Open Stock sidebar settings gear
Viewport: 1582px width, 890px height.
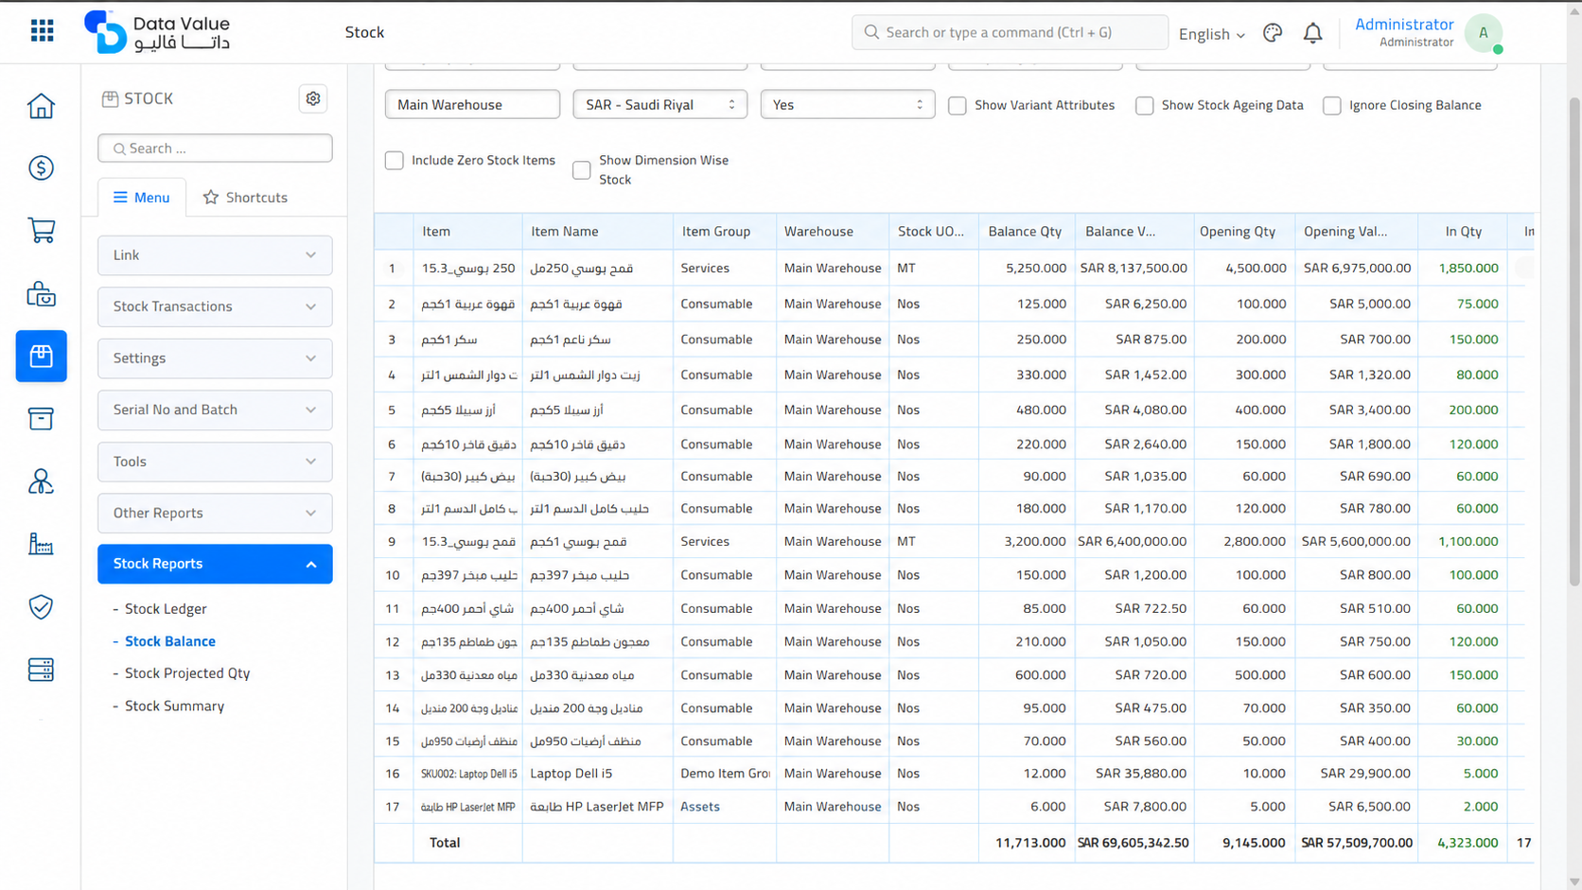313,98
